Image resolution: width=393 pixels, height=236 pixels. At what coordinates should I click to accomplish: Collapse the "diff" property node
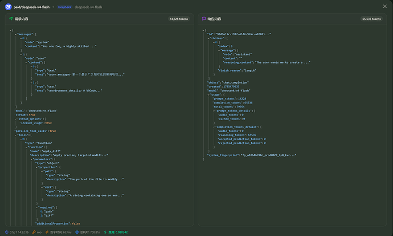42,188
